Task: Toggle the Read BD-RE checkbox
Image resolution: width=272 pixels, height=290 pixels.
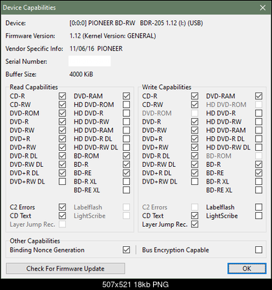Action: tap(127, 173)
